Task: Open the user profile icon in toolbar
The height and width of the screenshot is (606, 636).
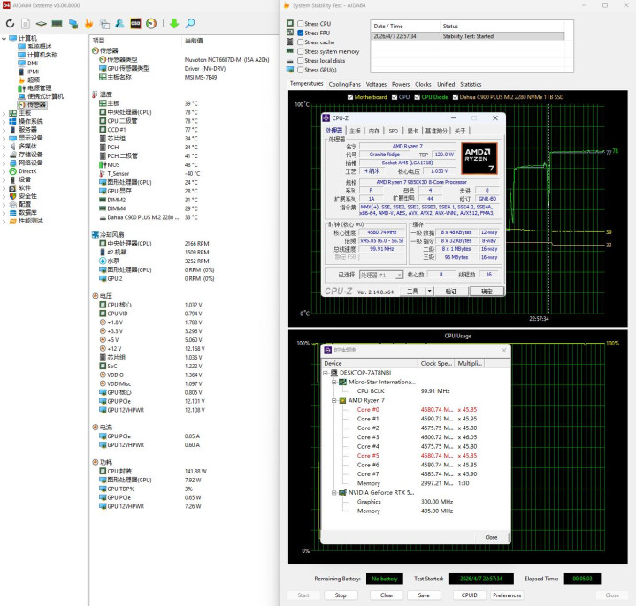Action: [x=118, y=23]
